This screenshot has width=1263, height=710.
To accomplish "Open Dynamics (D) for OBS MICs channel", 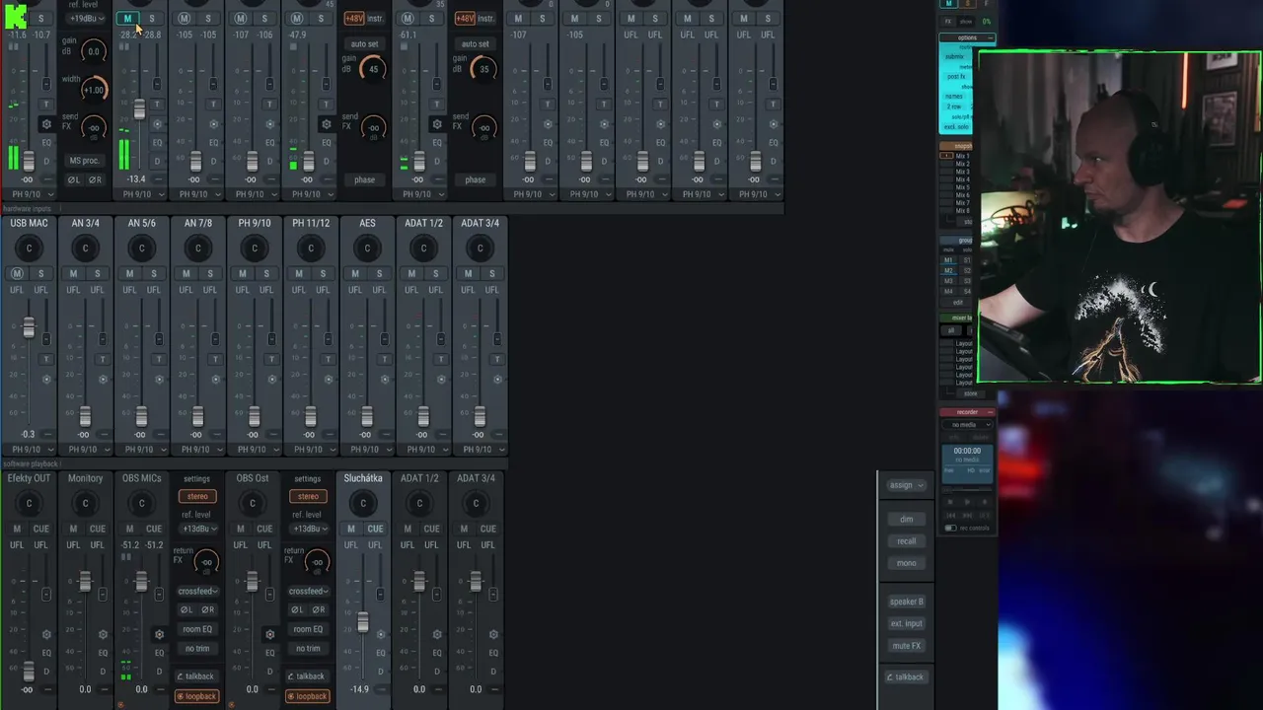I will pos(159,672).
